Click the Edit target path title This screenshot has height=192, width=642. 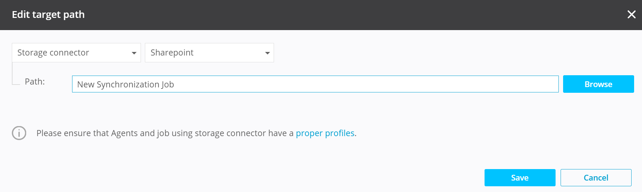pos(48,15)
